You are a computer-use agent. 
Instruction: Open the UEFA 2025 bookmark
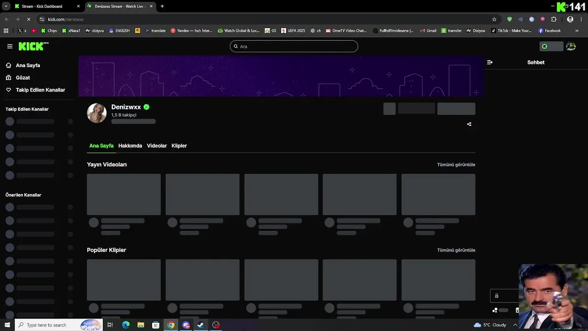293,31
